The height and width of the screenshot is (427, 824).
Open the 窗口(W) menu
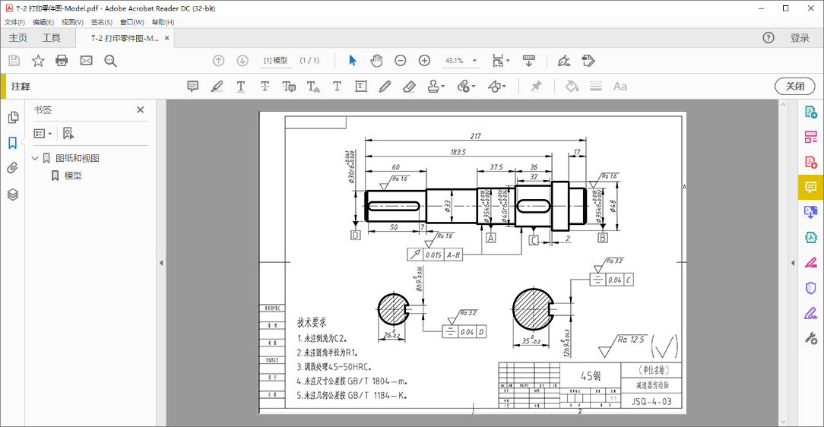(x=132, y=22)
